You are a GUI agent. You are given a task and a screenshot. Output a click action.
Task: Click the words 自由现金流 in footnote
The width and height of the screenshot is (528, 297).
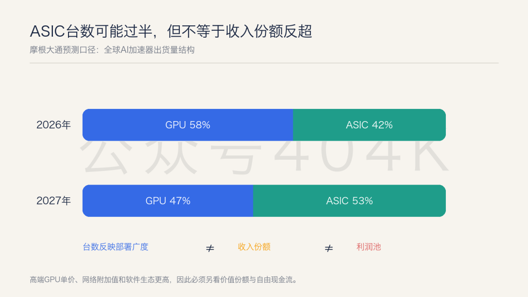(x=274, y=280)
